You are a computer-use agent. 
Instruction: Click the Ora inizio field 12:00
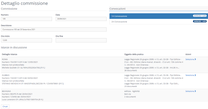[27, 40]
